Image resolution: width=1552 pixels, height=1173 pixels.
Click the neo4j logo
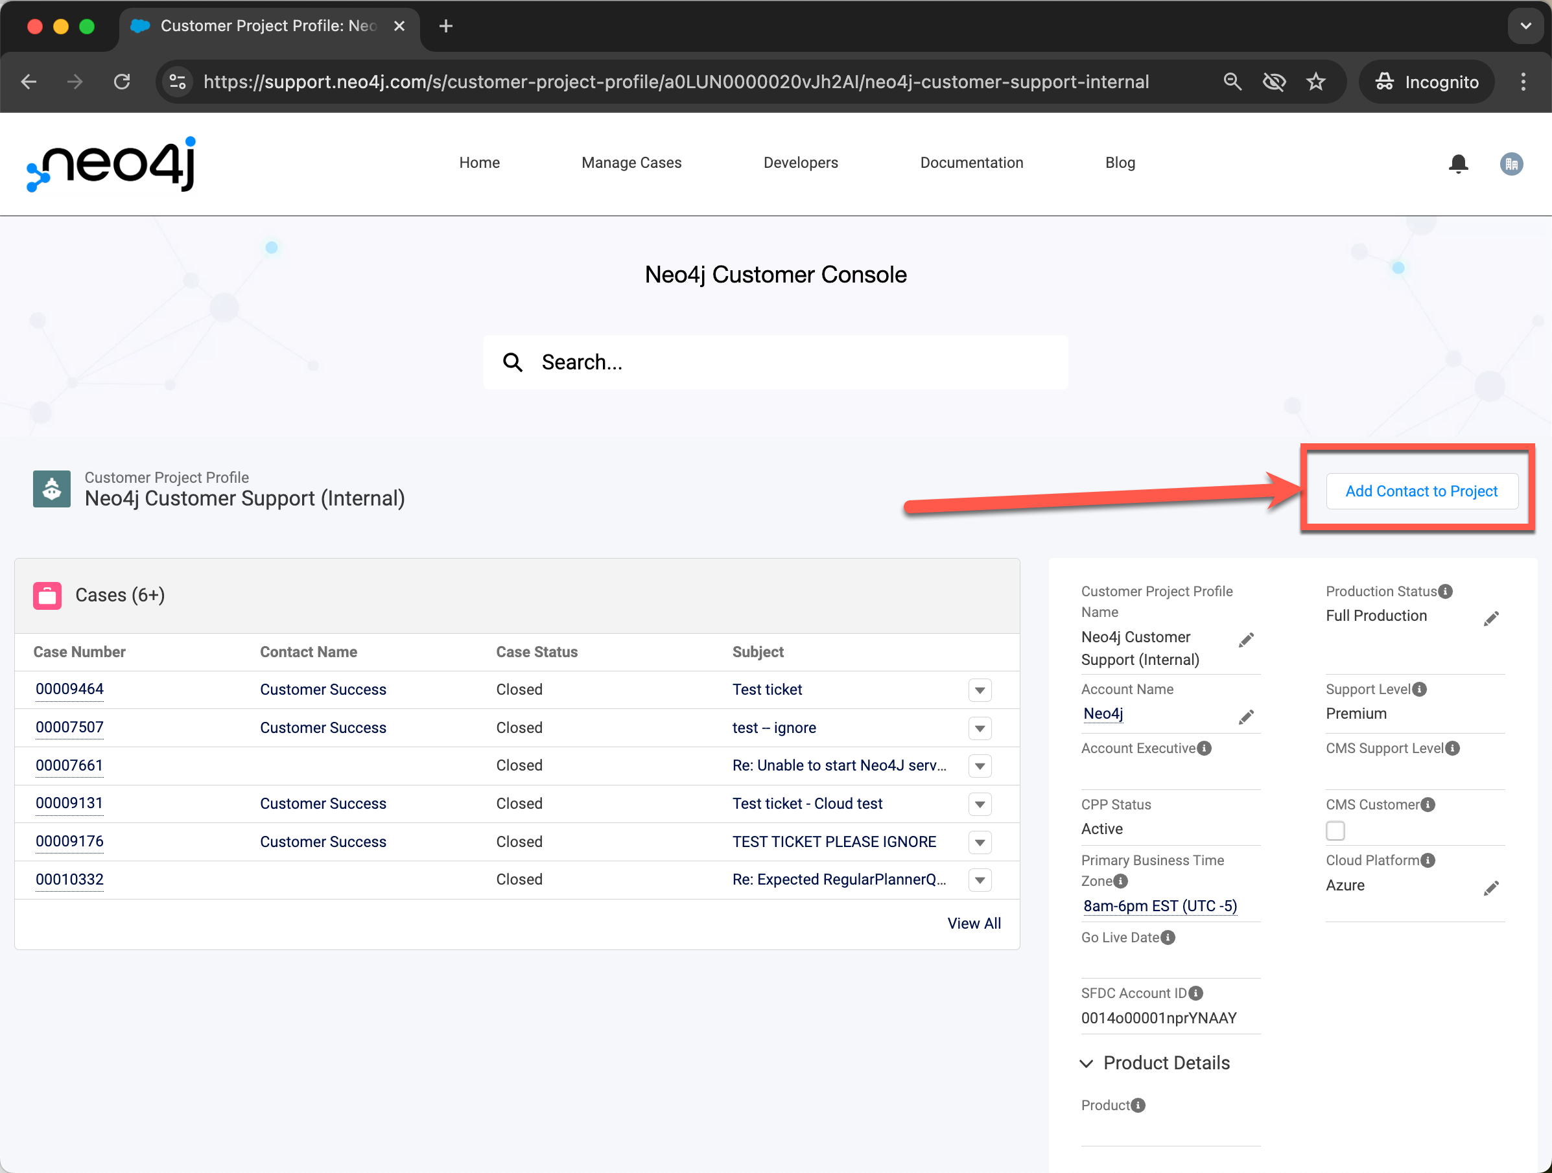[111, 163]
